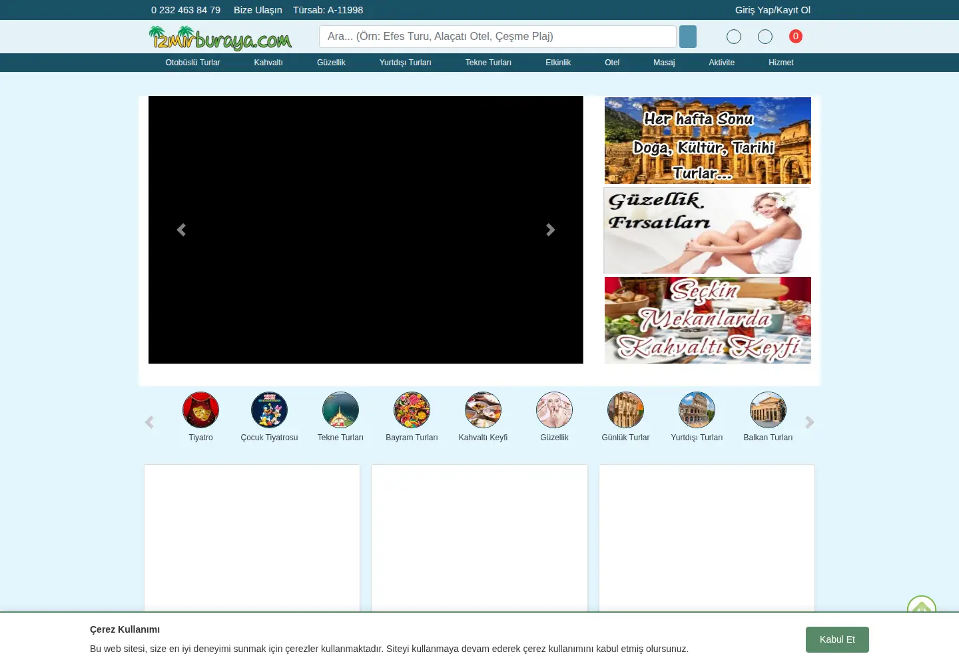Click the green scroll-to-top arrow button
The image size is (959, 666).
click(922, 605)
